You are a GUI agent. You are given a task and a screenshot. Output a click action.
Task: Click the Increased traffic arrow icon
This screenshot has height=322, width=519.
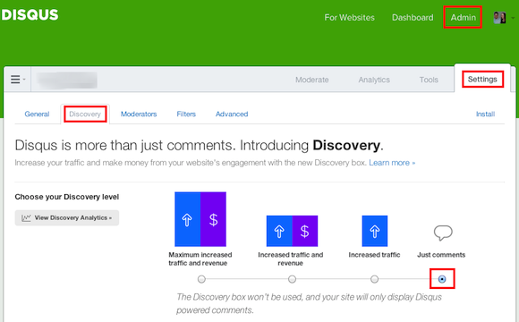tap(374, 231)
